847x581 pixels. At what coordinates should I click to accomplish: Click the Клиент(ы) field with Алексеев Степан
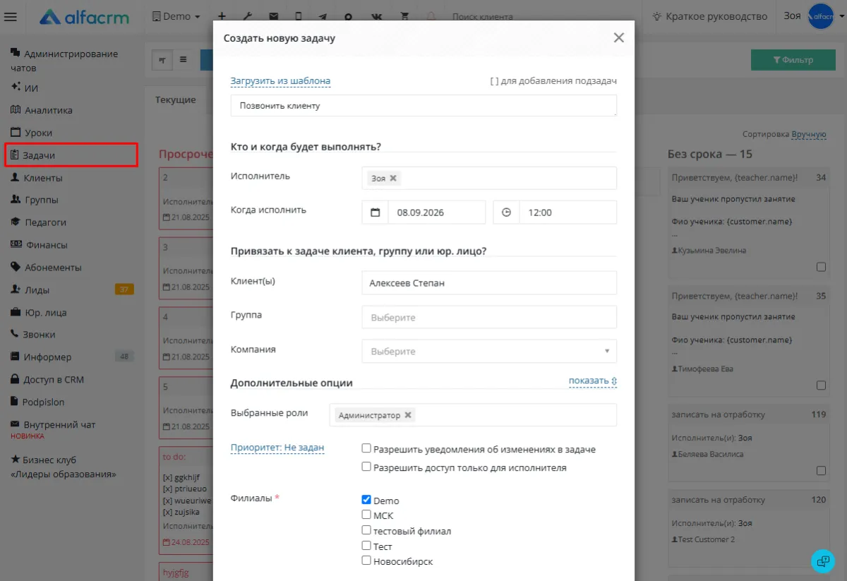click(489, 283)
